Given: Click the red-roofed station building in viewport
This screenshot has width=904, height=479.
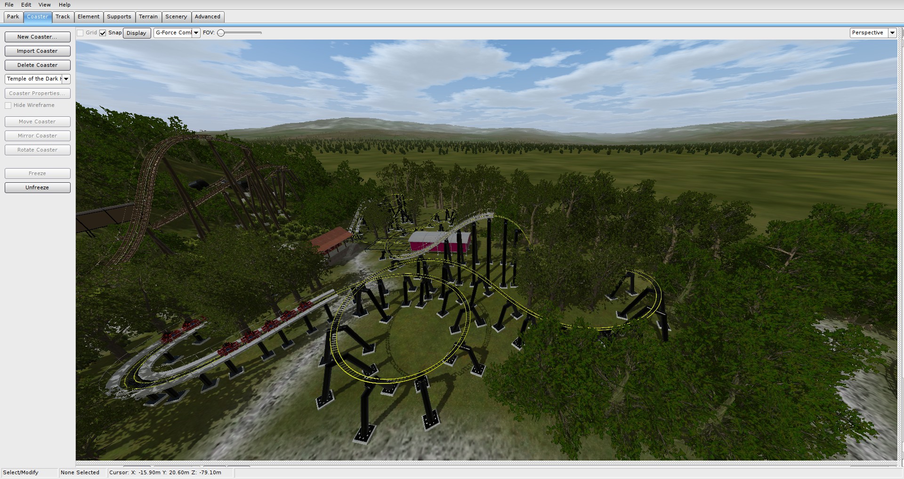Looking at the screenshot, I should point(331,238).
